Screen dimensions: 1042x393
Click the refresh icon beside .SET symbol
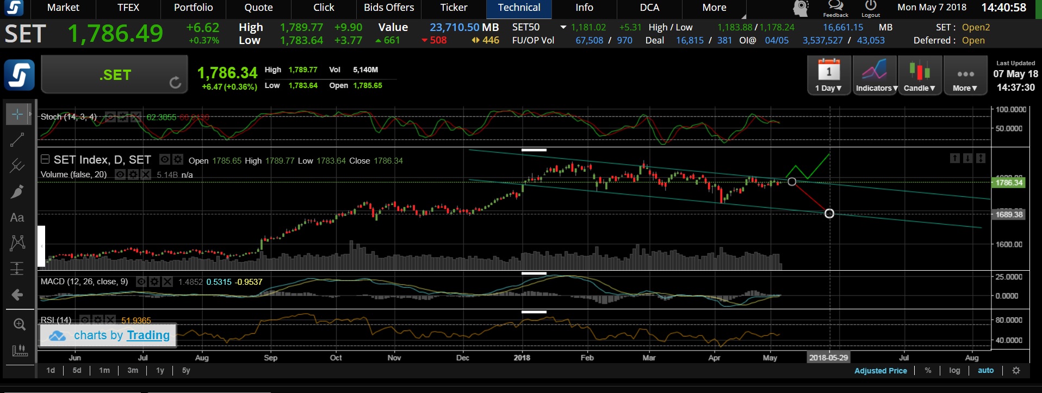(x=175, y=82)
